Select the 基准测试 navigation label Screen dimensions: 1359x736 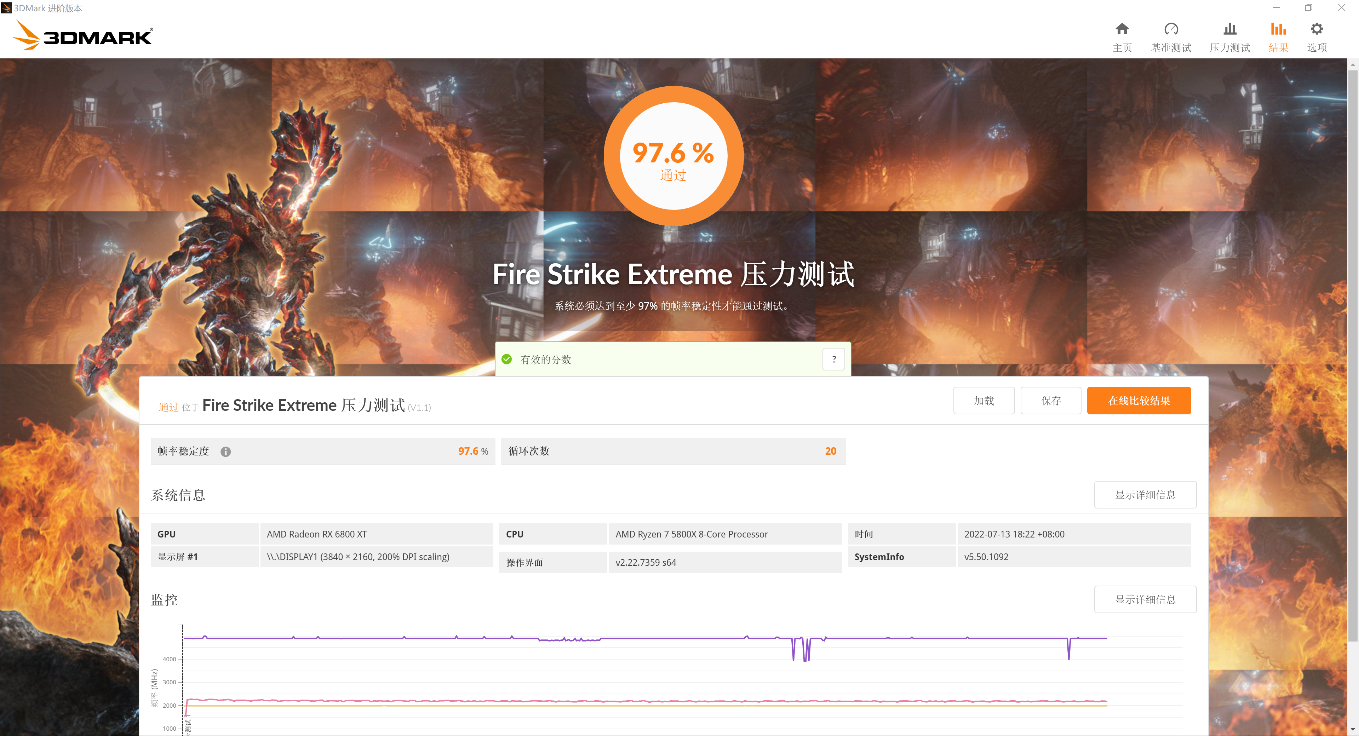[x=1171, y=47]
